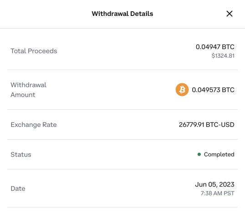This screenshot has width=245, height=212.
Task: Click the orange Bitcoin icon
Action: [x=182, y=90]
